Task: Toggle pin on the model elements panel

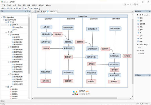Action: [x=148, y=11]
